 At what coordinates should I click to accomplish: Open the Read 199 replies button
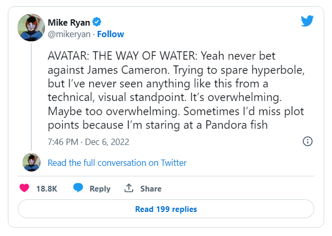point(166,209)
